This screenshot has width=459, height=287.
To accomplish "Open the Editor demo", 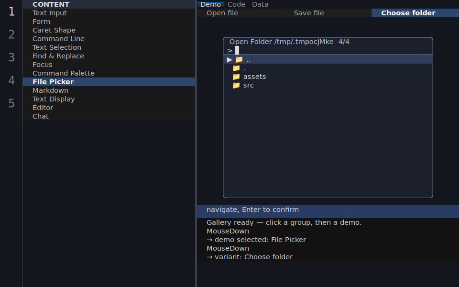I will pos(109,108).
